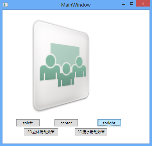This screenshot has height=146, width=152.
Task: Select the center button
Action: pos(66,123)
